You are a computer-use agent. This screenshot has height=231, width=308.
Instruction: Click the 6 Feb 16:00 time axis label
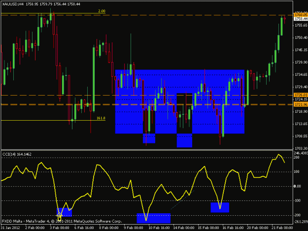tap(84, 228)
